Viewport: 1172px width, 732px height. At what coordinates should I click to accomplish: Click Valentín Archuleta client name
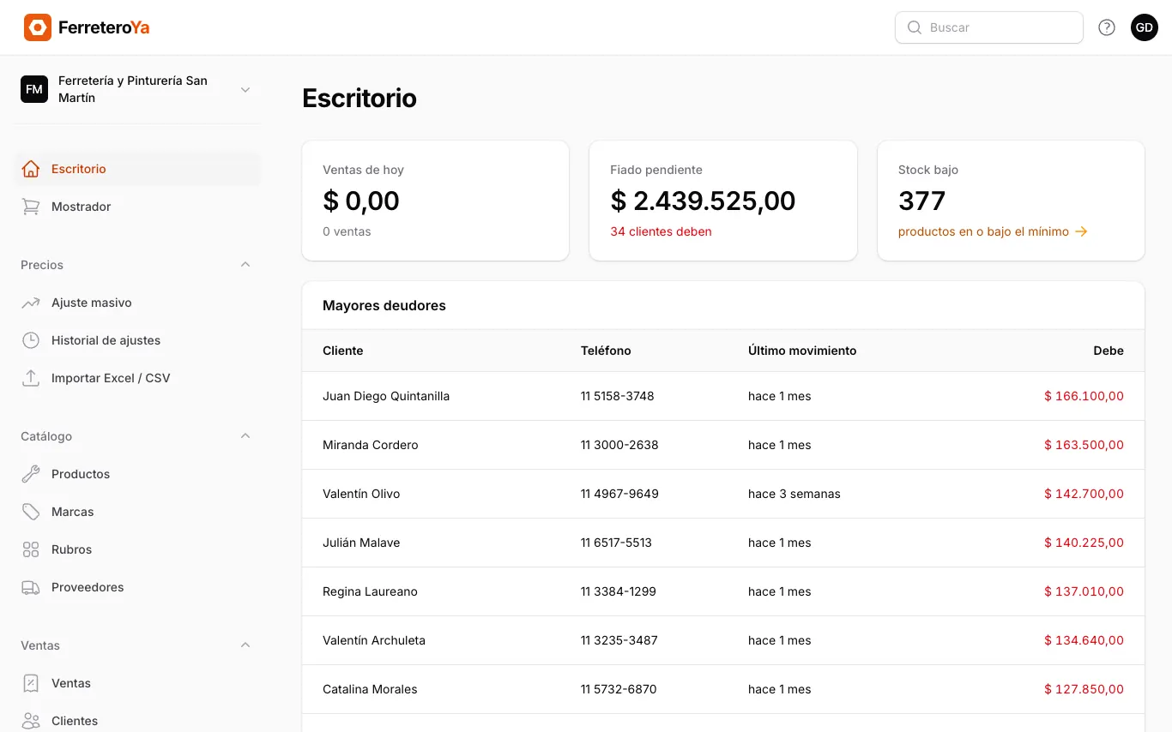(374, 640)
